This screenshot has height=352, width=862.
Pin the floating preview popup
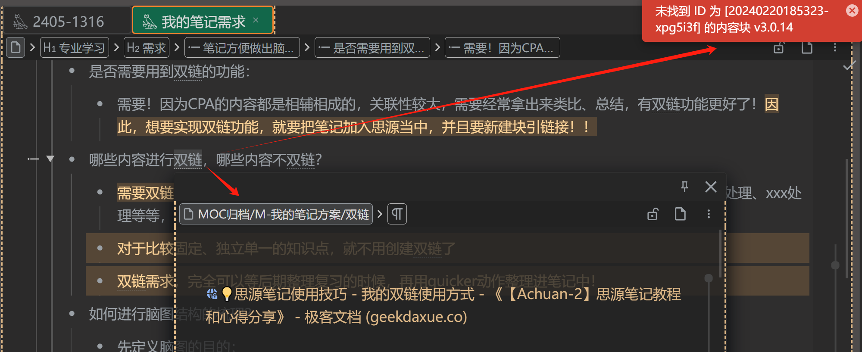(684, 187)
